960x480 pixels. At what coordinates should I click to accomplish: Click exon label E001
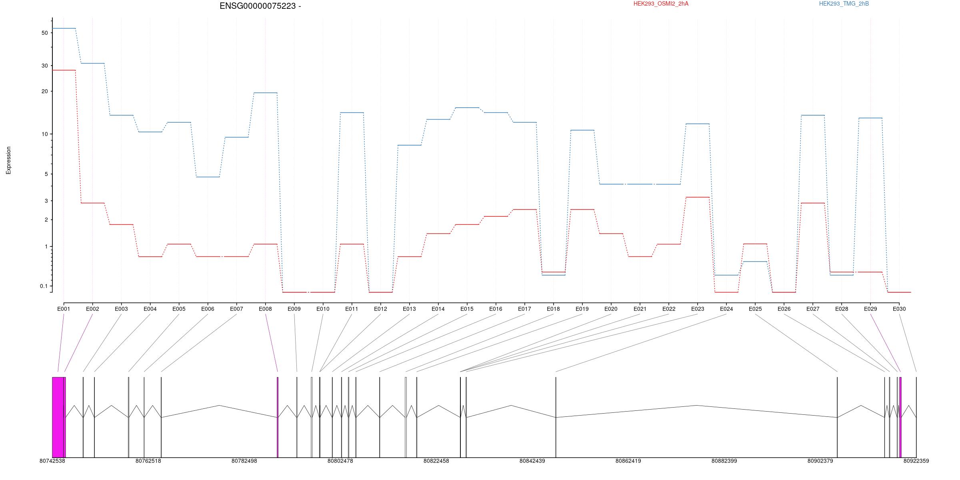(x=64, y=309)
